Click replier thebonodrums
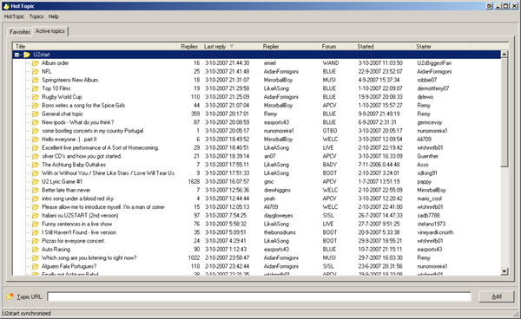This screenshot has height=319, width=521. click(280, 232)
